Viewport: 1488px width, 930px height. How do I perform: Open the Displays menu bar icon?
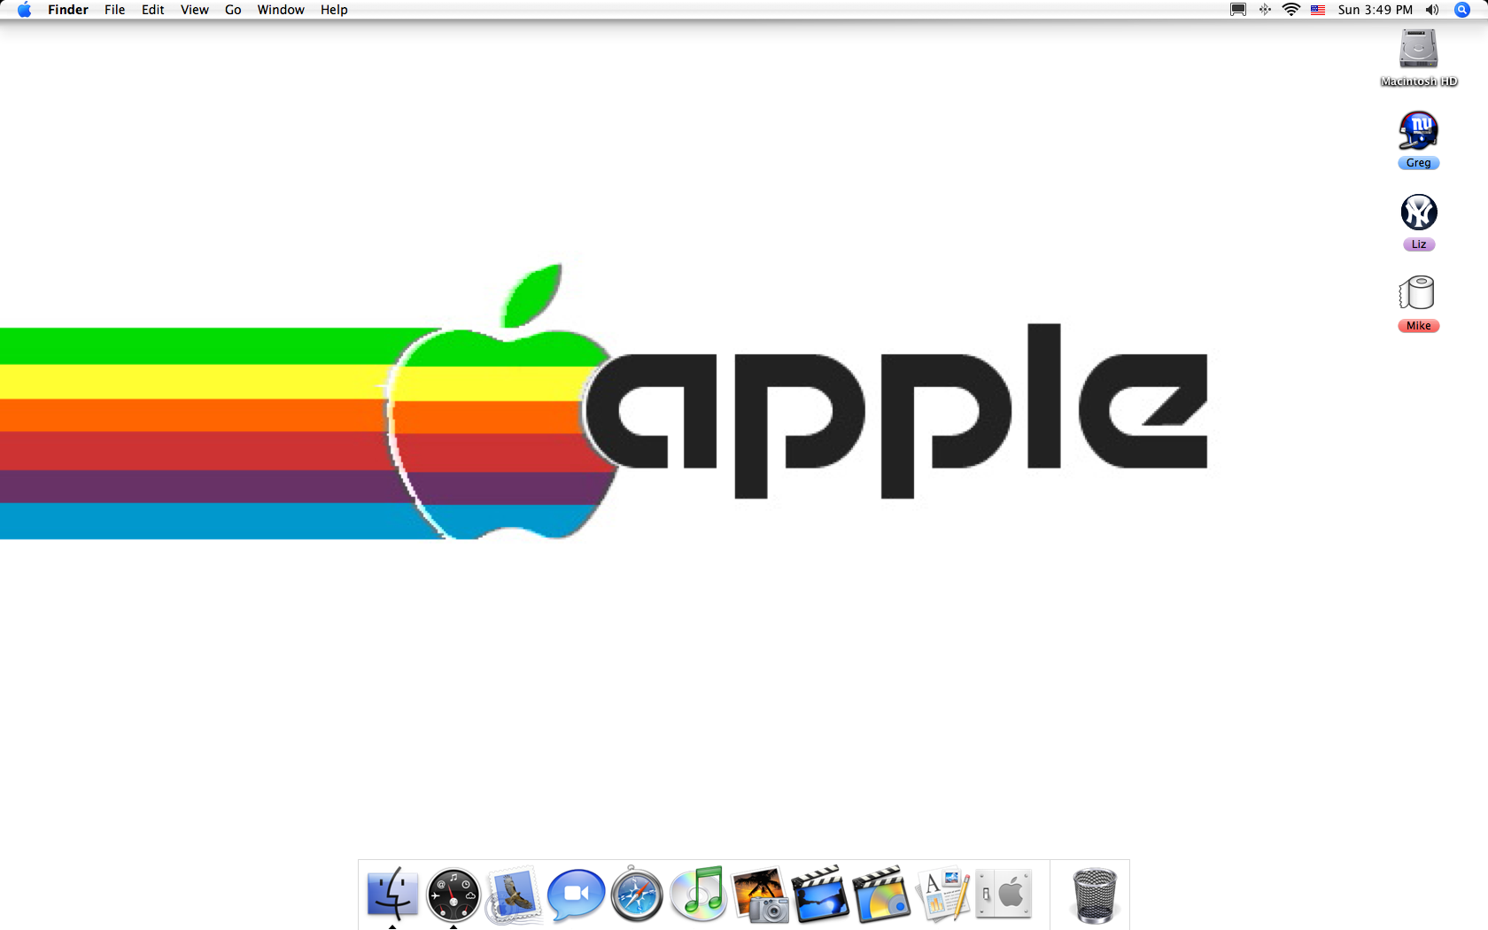(1238, 10)
